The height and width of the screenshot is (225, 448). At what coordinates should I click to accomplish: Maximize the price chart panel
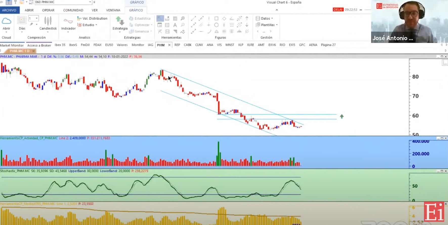pos(442,57)
